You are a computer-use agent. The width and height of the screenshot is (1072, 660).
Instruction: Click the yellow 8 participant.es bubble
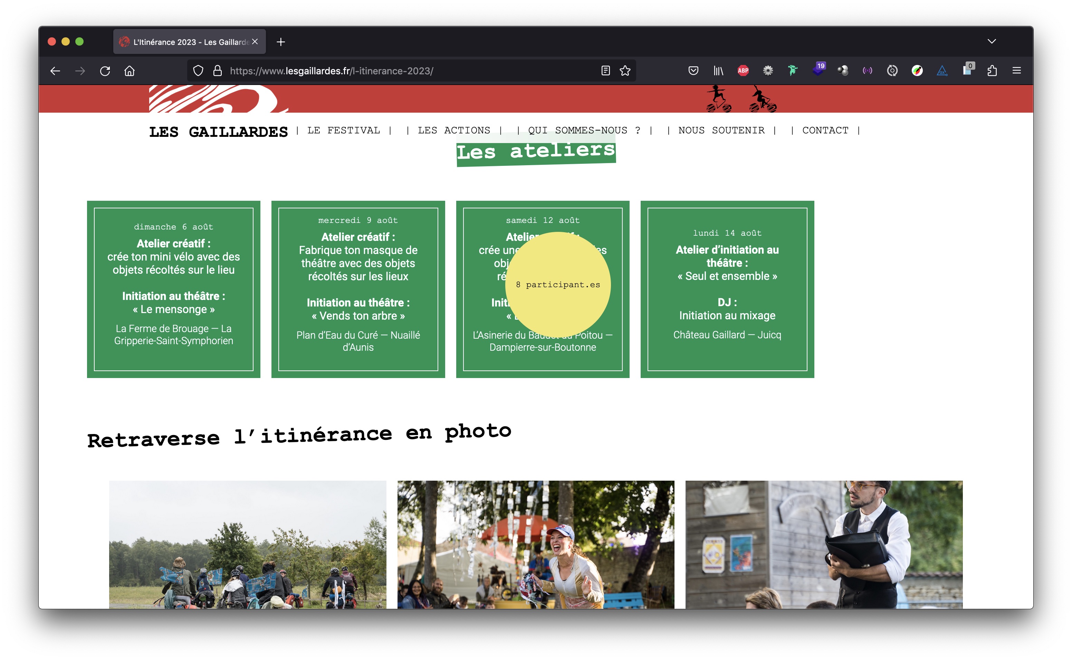point(558,285)
